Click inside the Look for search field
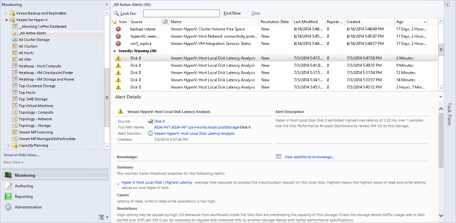The width and height of the screenshot is (456, 223). (x=181, y=13)
